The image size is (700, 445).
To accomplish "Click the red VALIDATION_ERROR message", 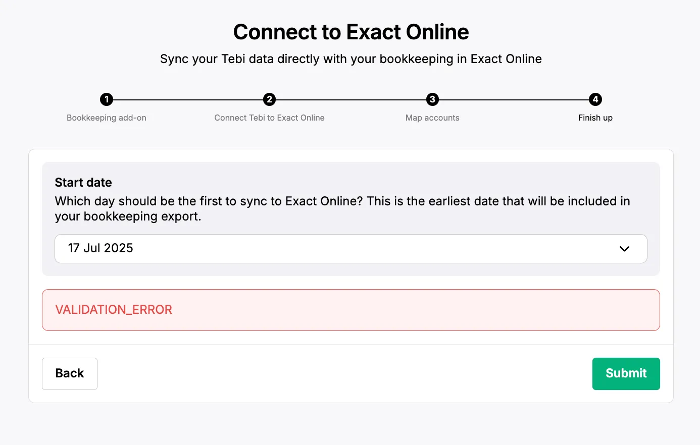I will pos(114,310).
